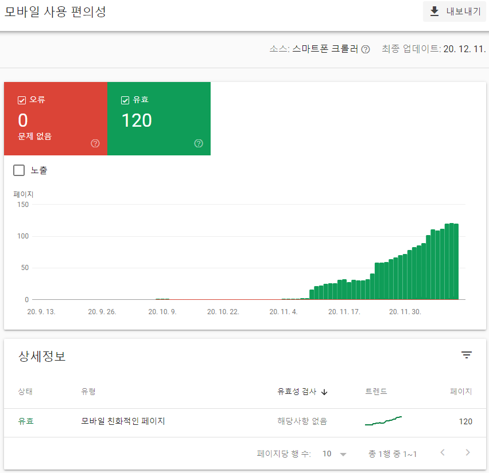Open help icon next to 스마트폰 크롤러
The width and height of the screenshot is (489, 473).
tap(366, 49)
